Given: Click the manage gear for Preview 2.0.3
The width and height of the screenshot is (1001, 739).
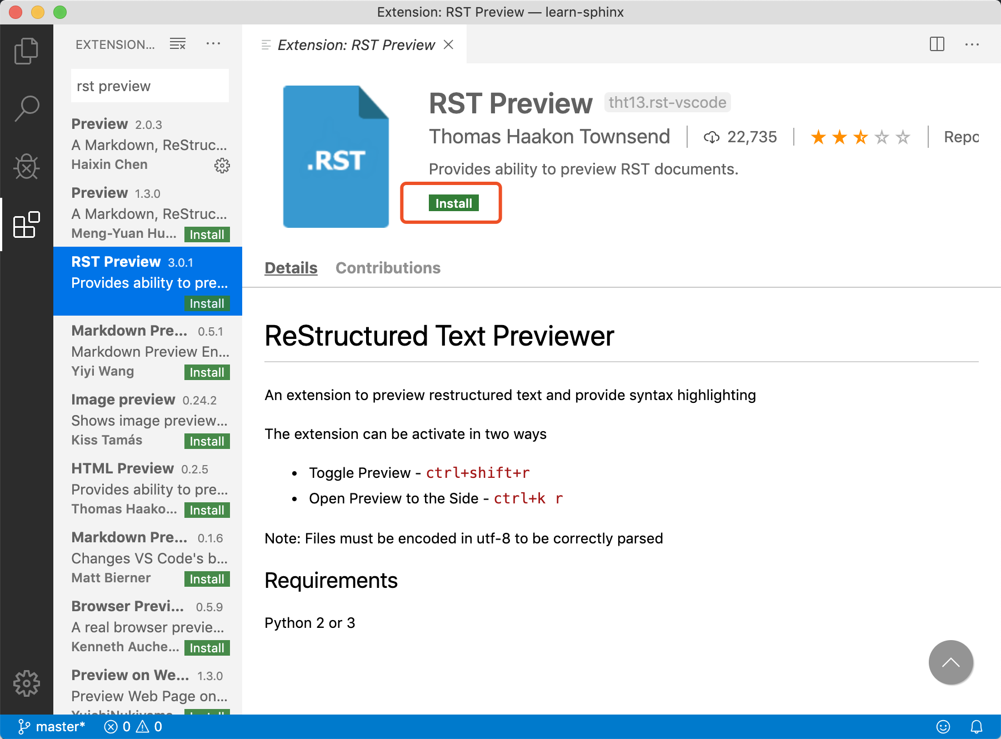Looking at the screenshot, I should pos(222,165).
